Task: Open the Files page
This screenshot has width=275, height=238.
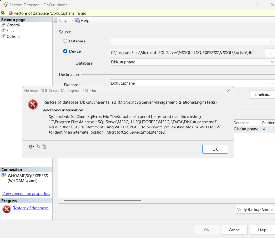Action: 11,31
